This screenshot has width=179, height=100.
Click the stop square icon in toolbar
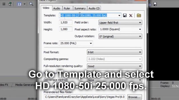pyautogui.click(x=4, y=4)
